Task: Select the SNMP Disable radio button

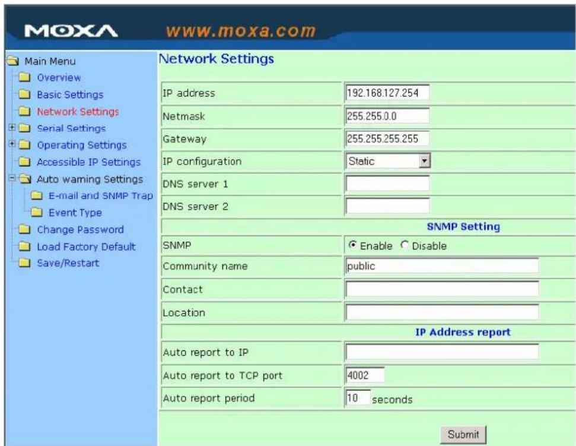Action: 405,245
